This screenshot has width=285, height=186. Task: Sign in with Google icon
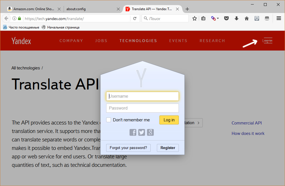click(x=150, y=132)
